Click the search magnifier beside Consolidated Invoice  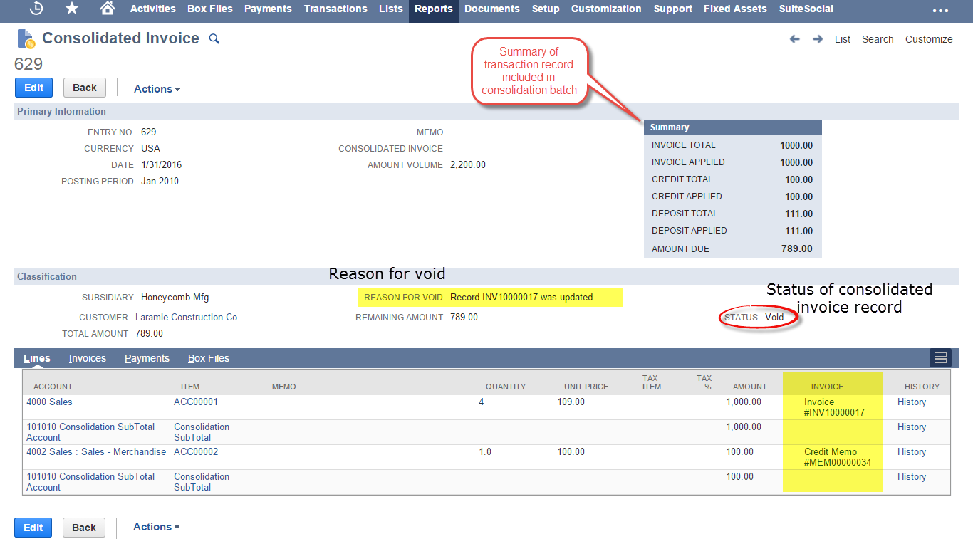tap(214, 39)
